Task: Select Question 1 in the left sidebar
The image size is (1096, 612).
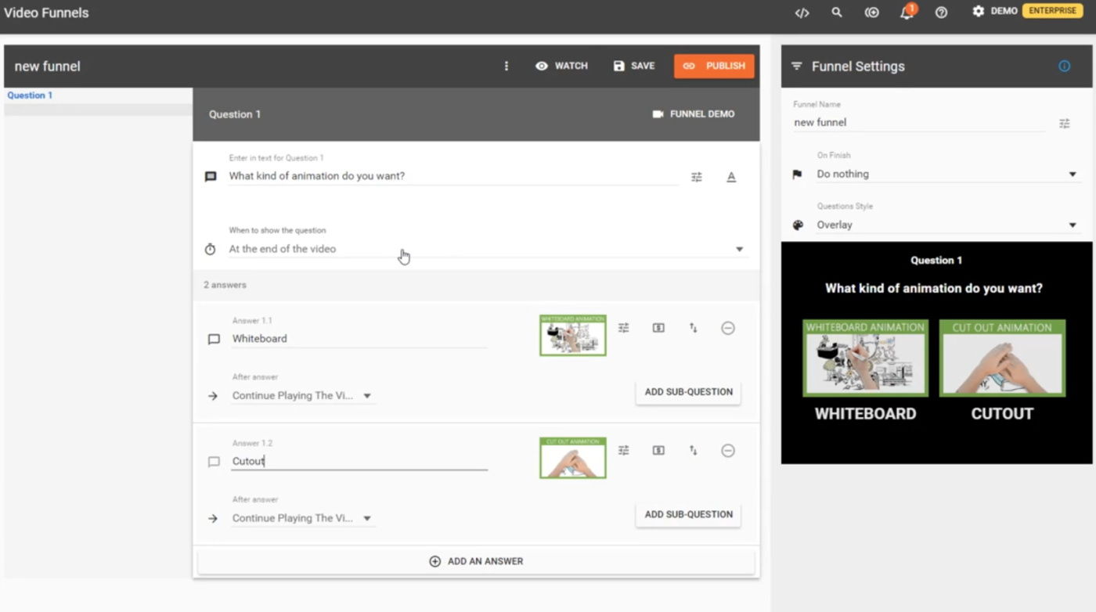Action: (30, 95)
